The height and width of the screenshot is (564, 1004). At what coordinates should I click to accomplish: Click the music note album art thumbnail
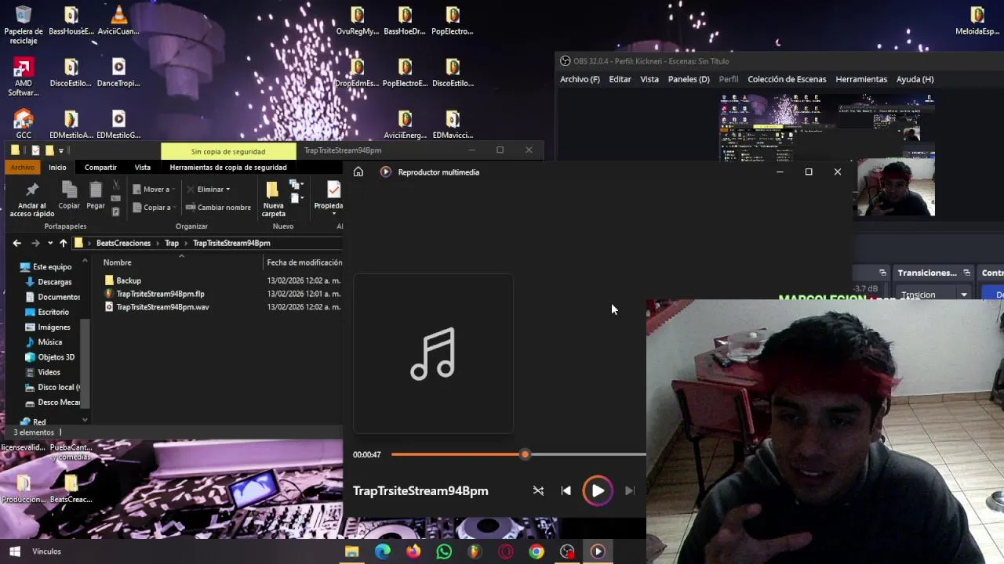[434, 353]
